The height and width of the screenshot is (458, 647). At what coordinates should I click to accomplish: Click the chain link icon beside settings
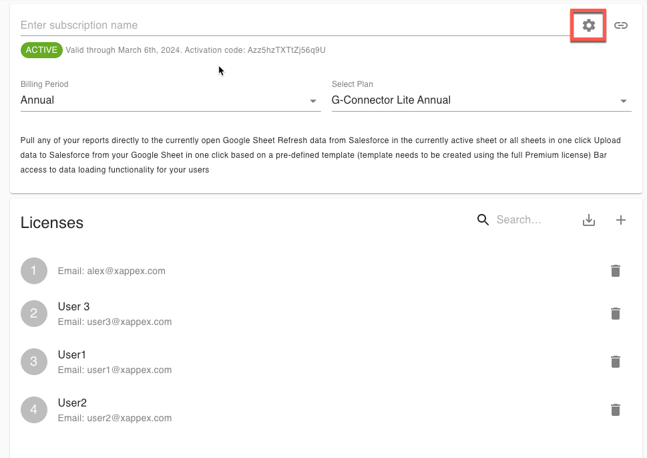[x=621, y=25]
